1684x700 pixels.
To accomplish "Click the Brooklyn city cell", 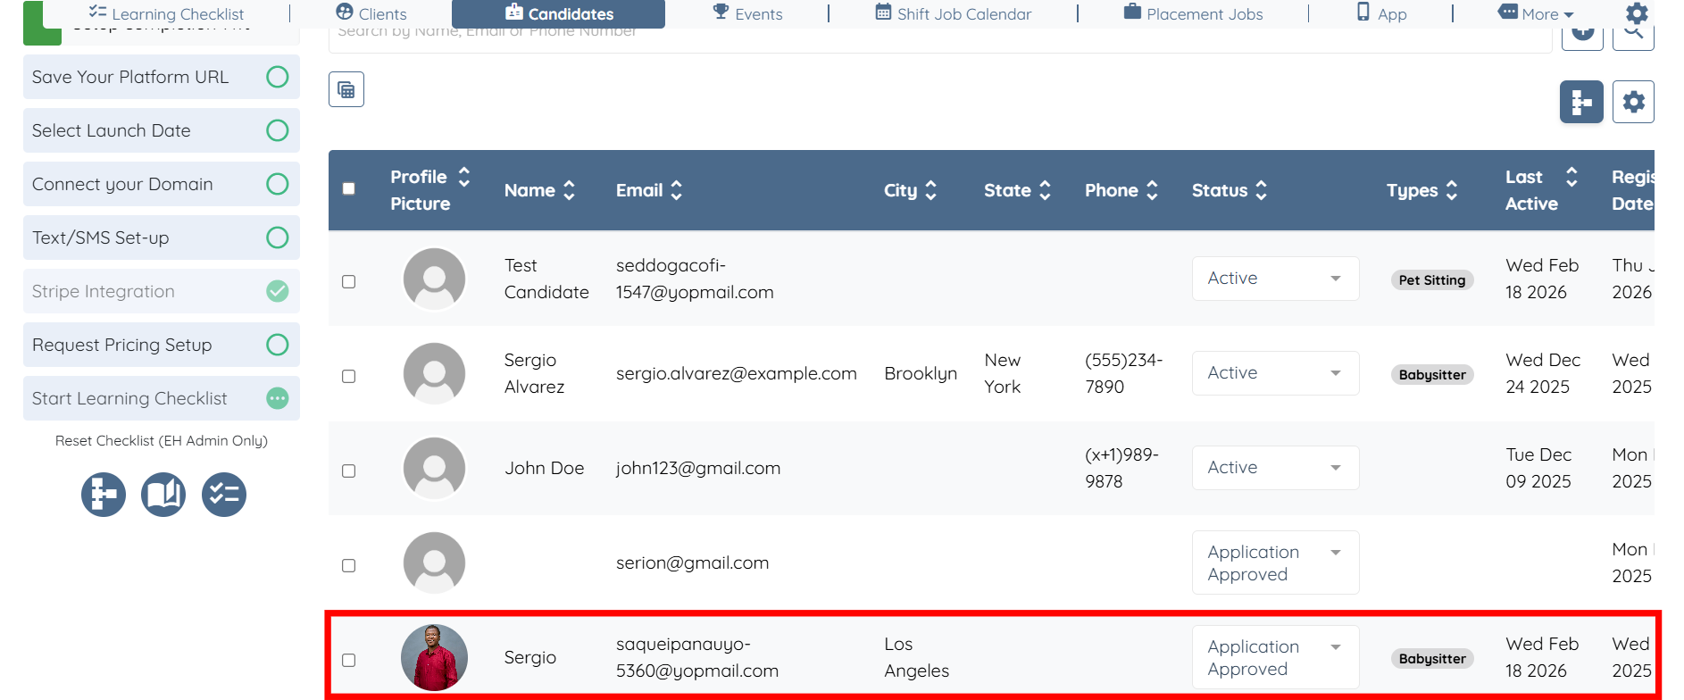I will [x=921, y=373].
